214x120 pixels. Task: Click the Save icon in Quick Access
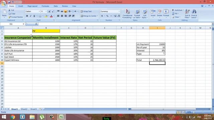(x=9, y=2)
